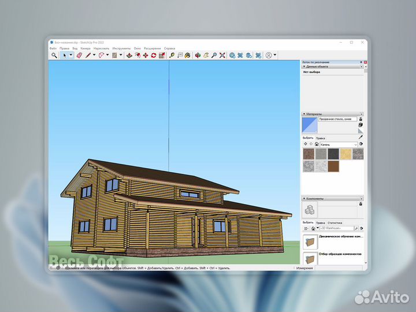
Task: Pick the Line pencil tool
Action: pos(88,55)
